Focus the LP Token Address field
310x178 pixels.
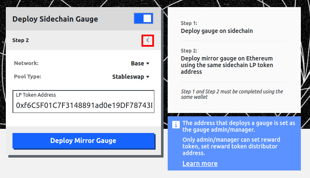[84, 106]
